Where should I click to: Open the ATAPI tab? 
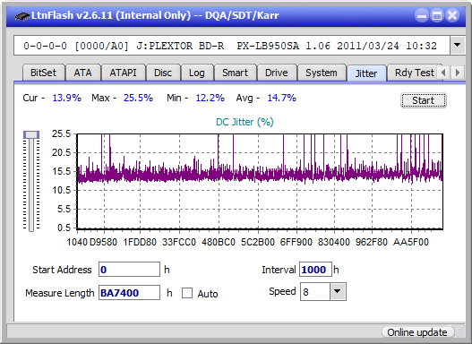click(123, 73)
